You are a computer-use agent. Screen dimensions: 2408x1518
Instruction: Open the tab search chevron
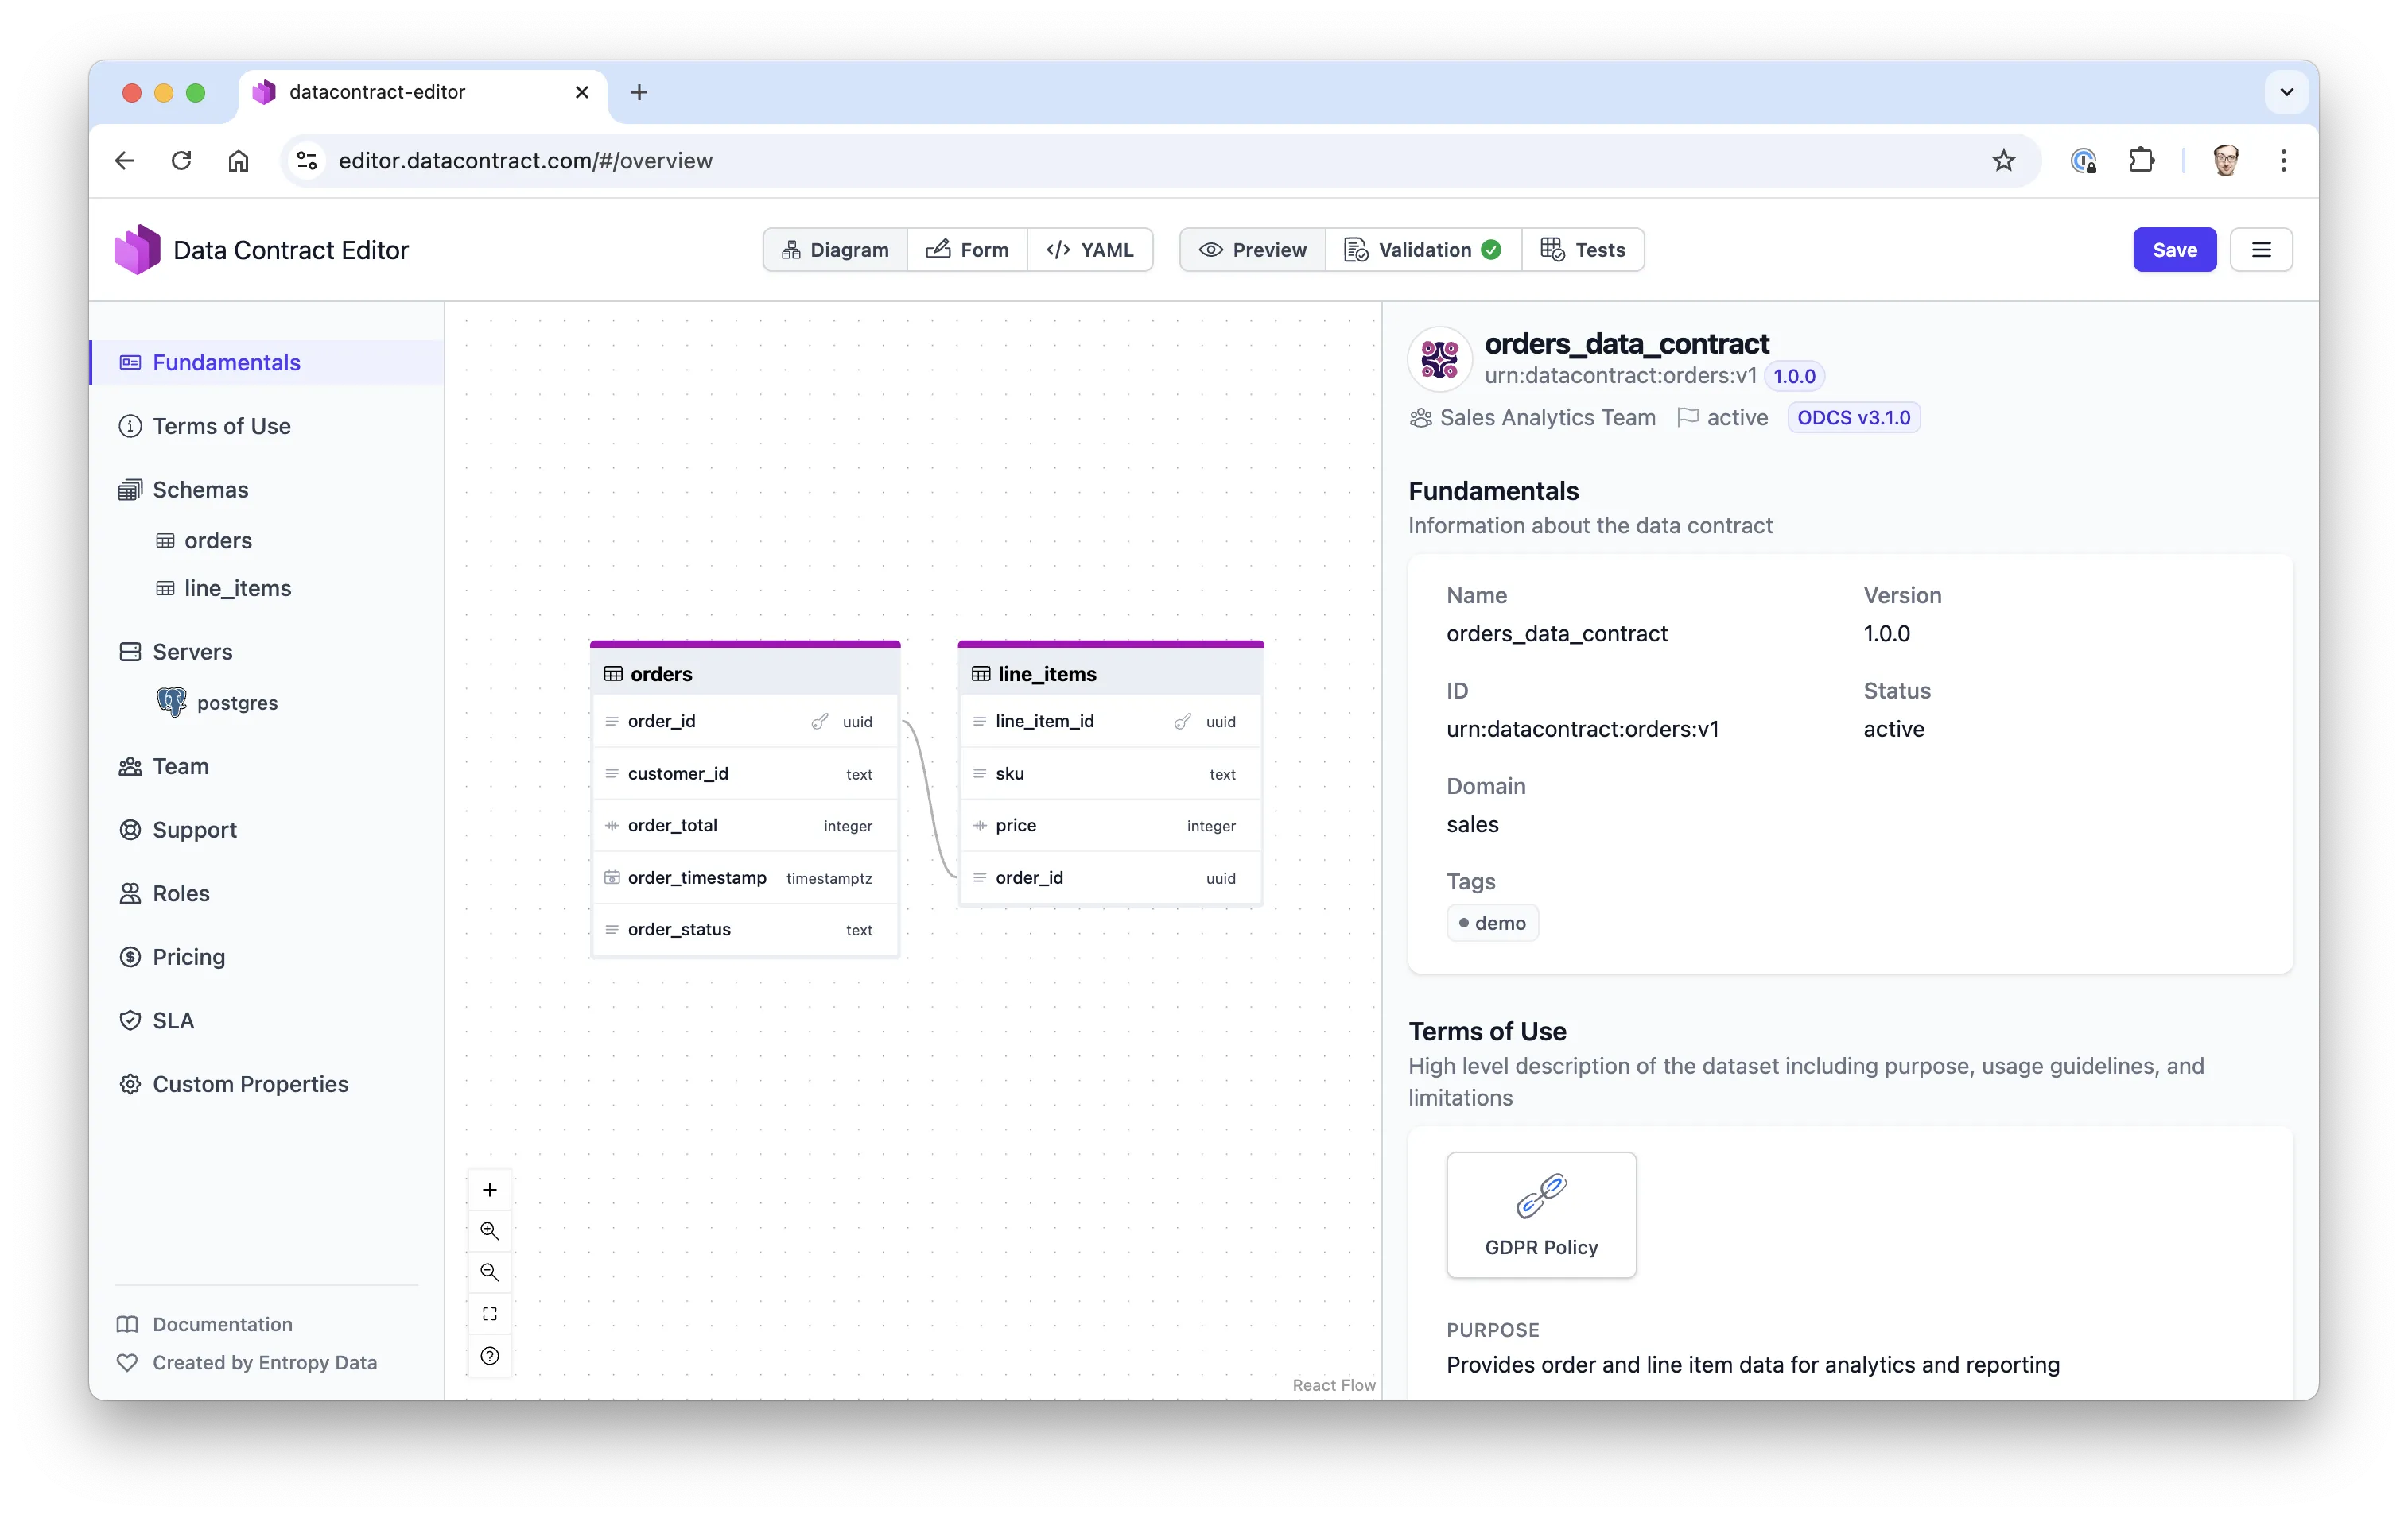(x=2284, y=92)
